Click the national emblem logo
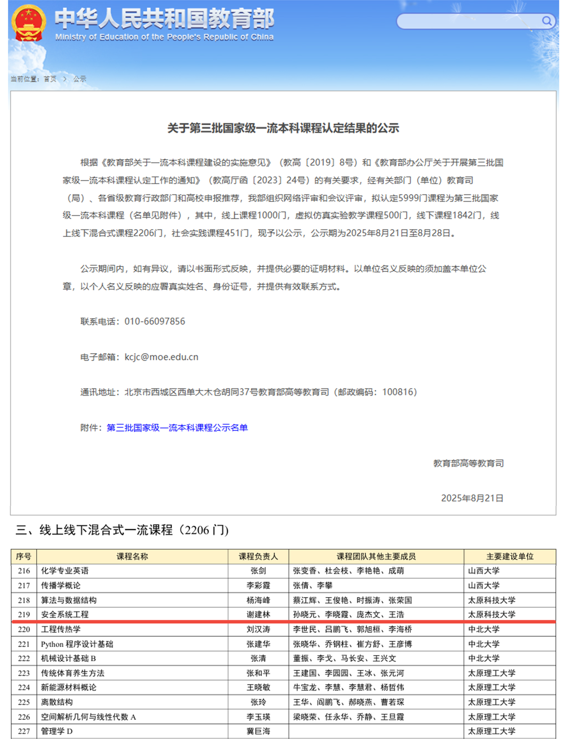 [x=29, y=23]
